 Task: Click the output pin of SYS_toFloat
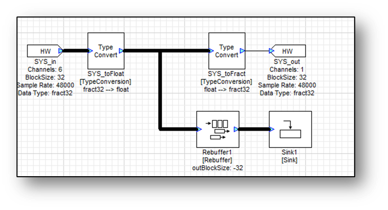[x=121, y=51]
